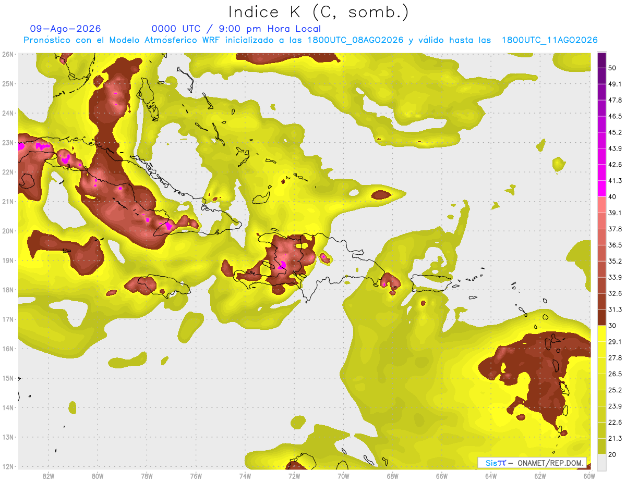This screenshot has height=483, width=626.
Task: Pick the magenta colorbar segment between 40 and 41.3
Action: pyautogui.click(x=601, y=189)
